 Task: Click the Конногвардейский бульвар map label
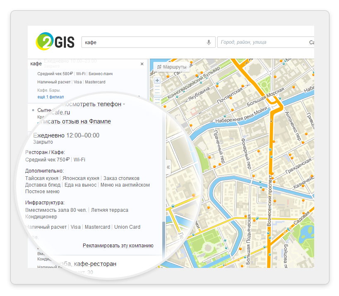[194, 83]
